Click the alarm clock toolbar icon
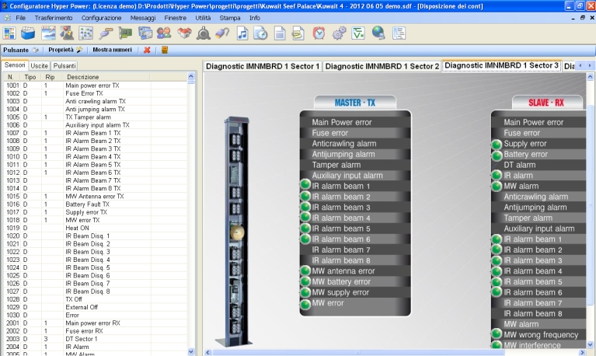The height and width of the screenshot is (356, 596). [x=319, y=33]
